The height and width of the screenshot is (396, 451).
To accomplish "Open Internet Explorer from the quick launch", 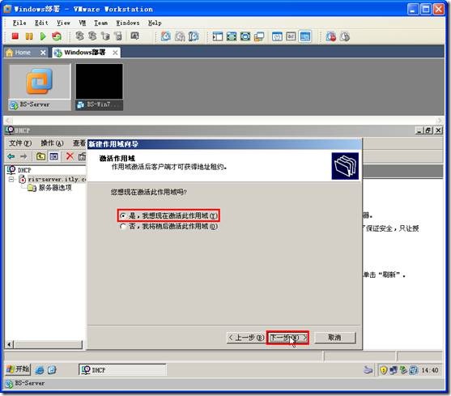I will click(x=40, y=370).
